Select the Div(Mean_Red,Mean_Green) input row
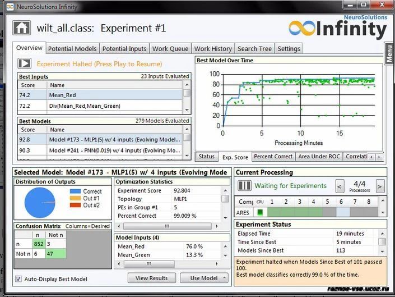The width and height of the screenshot is (395, 297). [x=100, y=106]
